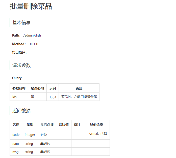The image size is (176, 158).
Task: Click the 默认值 column header
Action: [x=64, y=125]
